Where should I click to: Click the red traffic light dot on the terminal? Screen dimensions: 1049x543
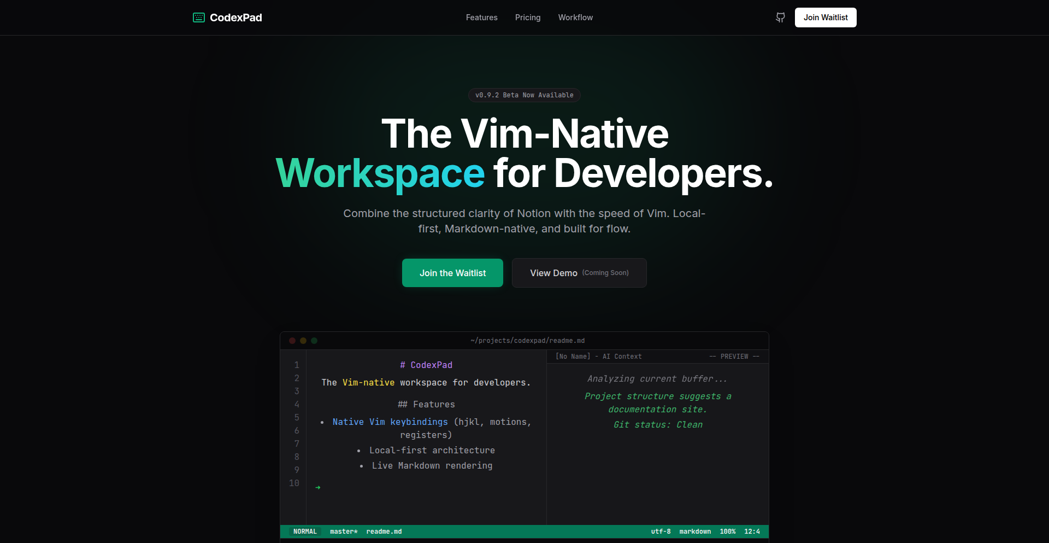point(292,340)
